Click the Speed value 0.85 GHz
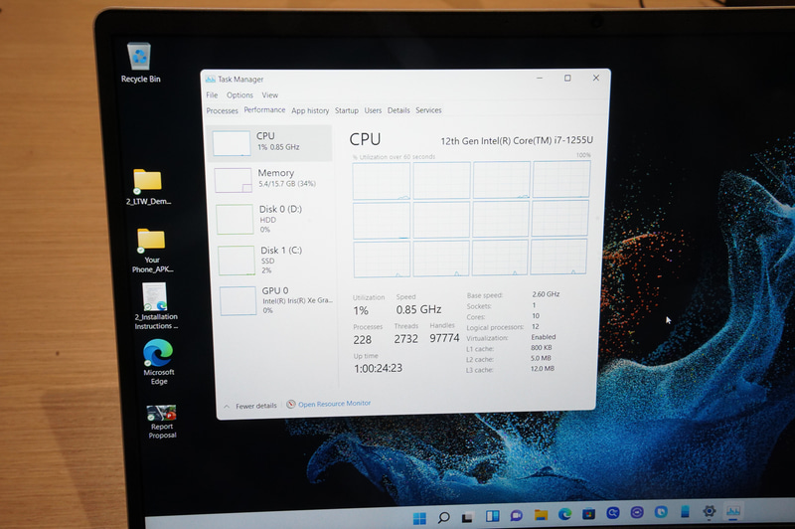The image size is (795, 529). [x=418, y=309]
